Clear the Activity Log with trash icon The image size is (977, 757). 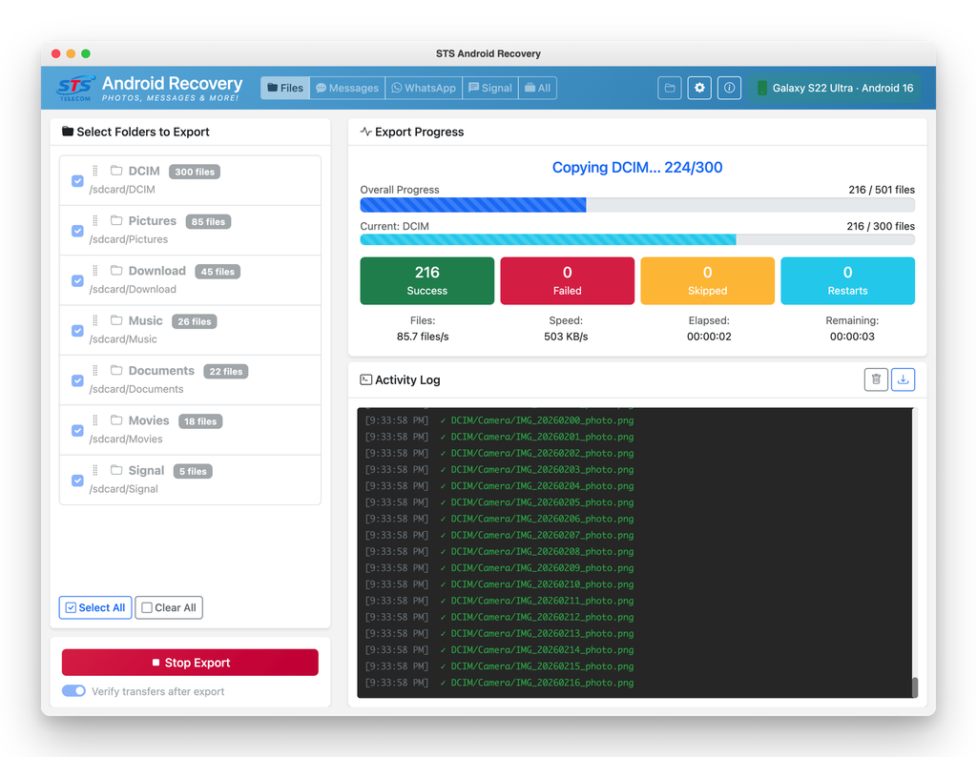[x=876, y=379]
